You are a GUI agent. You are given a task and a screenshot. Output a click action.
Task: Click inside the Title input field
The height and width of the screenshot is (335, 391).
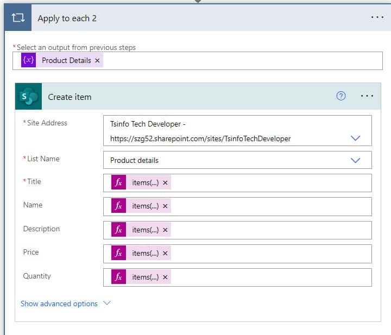click(237, 183)
